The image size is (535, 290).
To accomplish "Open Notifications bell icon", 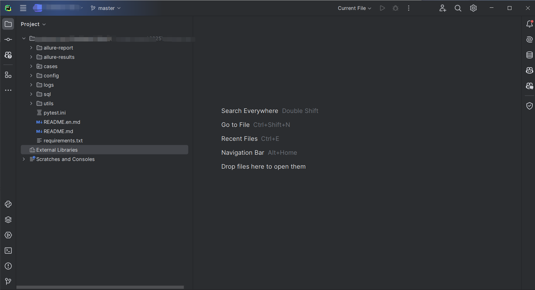I will click(529, 24).
